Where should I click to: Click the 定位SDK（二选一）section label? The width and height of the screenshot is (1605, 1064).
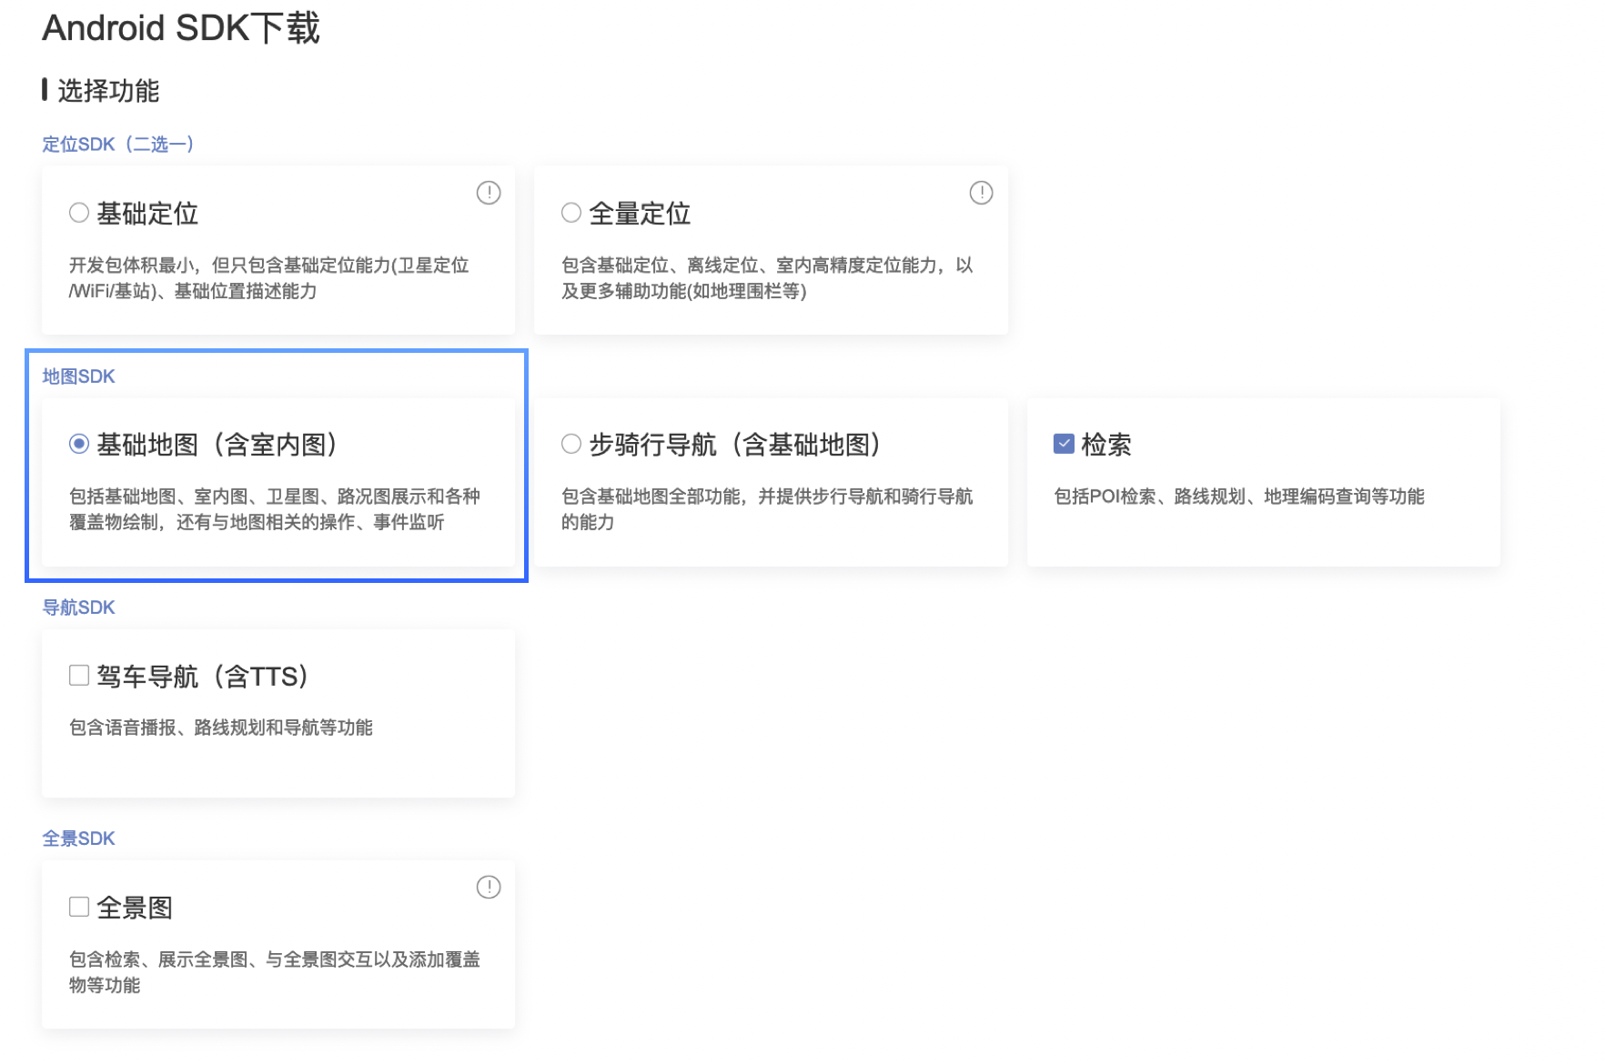(x=118, y=145)
